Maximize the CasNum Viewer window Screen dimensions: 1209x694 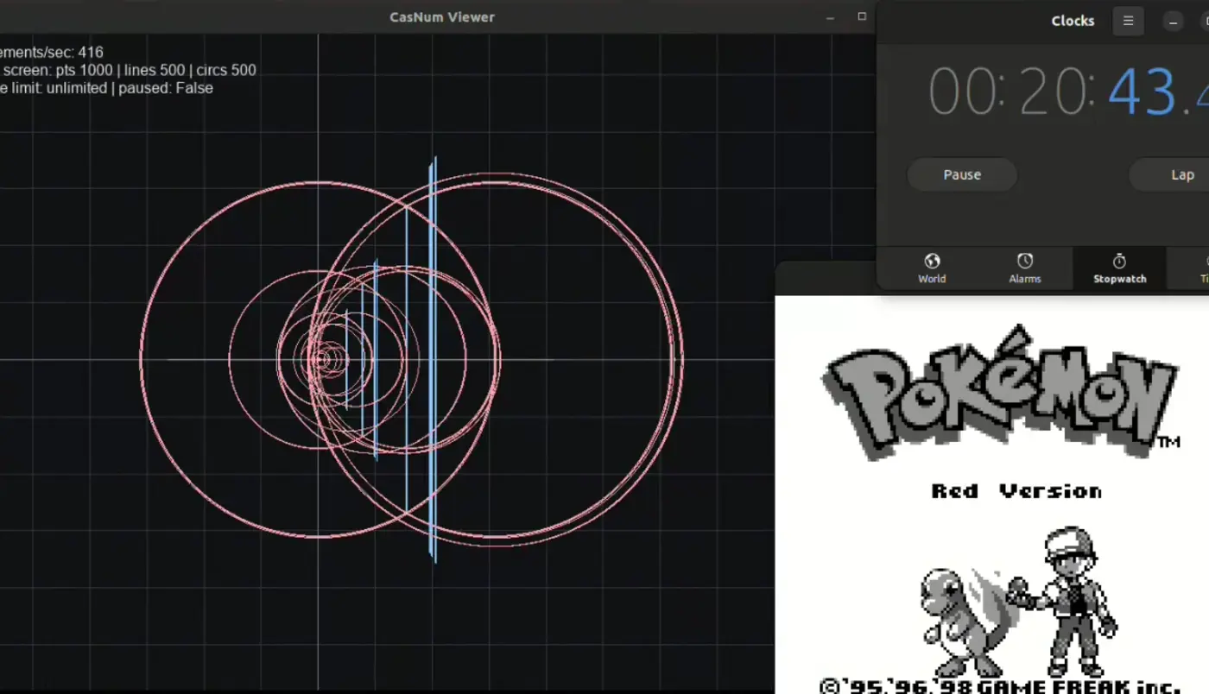point(861,17)
